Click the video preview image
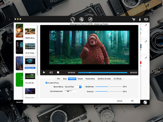 pos(89,47)
